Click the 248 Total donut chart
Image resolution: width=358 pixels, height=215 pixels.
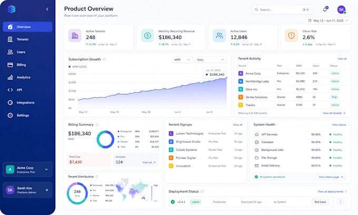point(77,193)
